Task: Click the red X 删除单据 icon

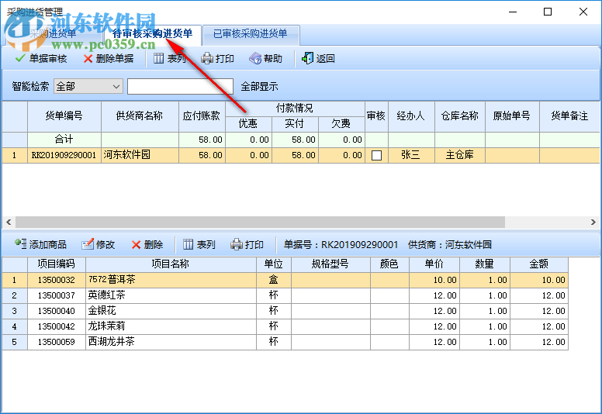Action: [x=88, y=59]
